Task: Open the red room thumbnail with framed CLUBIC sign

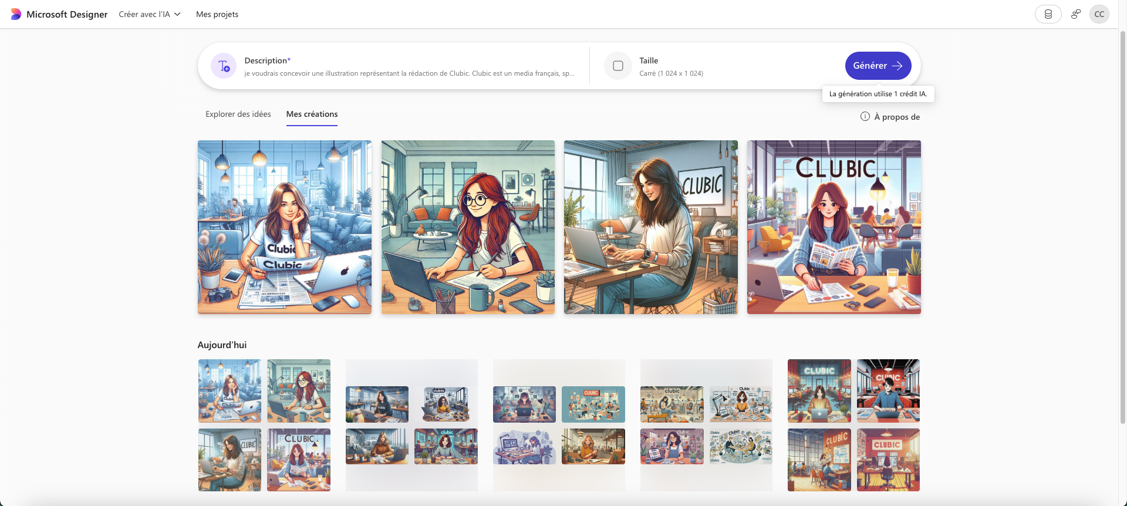Action: [888, 460]
